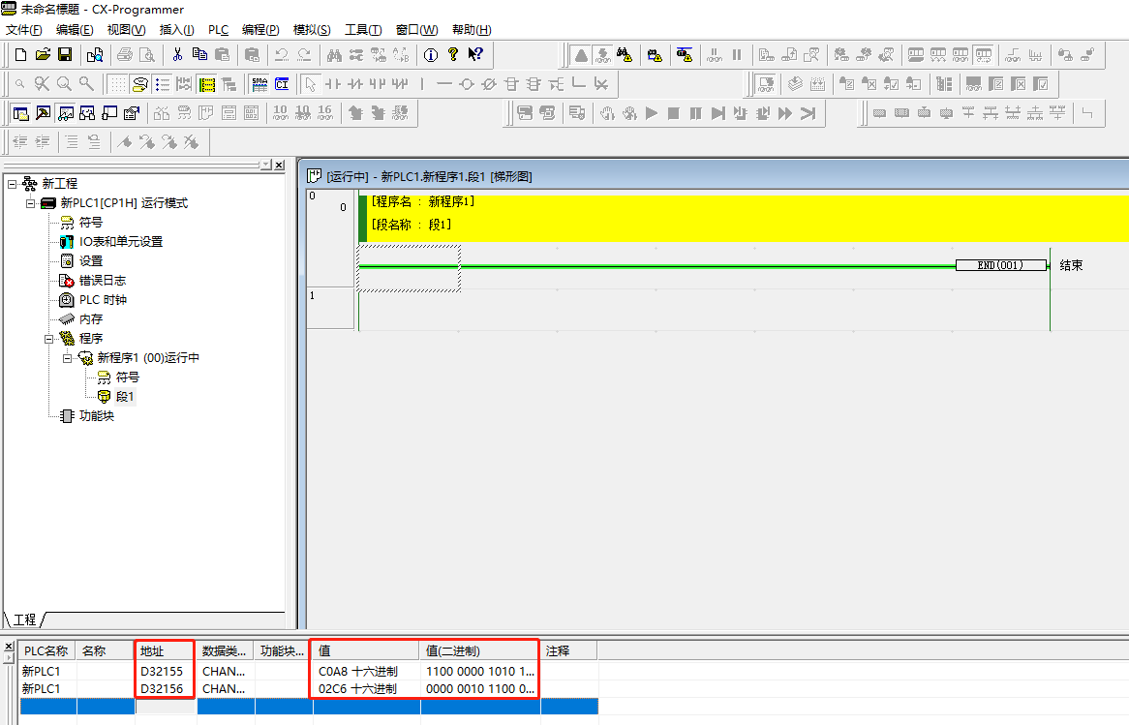
Task: Toggle the watch window icon
Action: click(66, 113)
